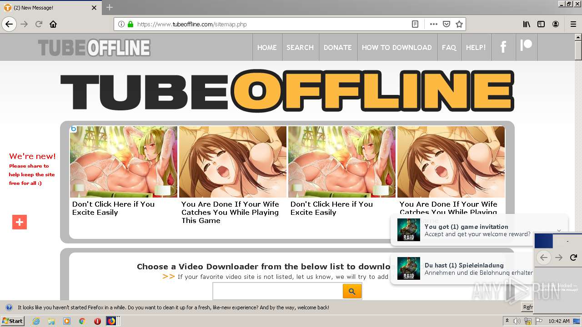Open the DONATE menu item
Viewport: 582px width, 327px height.
click(x=338, y=47)
